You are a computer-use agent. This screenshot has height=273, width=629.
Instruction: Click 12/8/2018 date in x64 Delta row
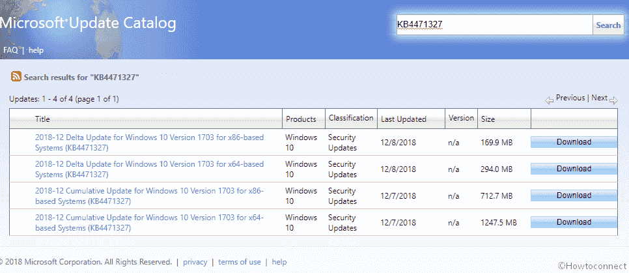(398, 169)
